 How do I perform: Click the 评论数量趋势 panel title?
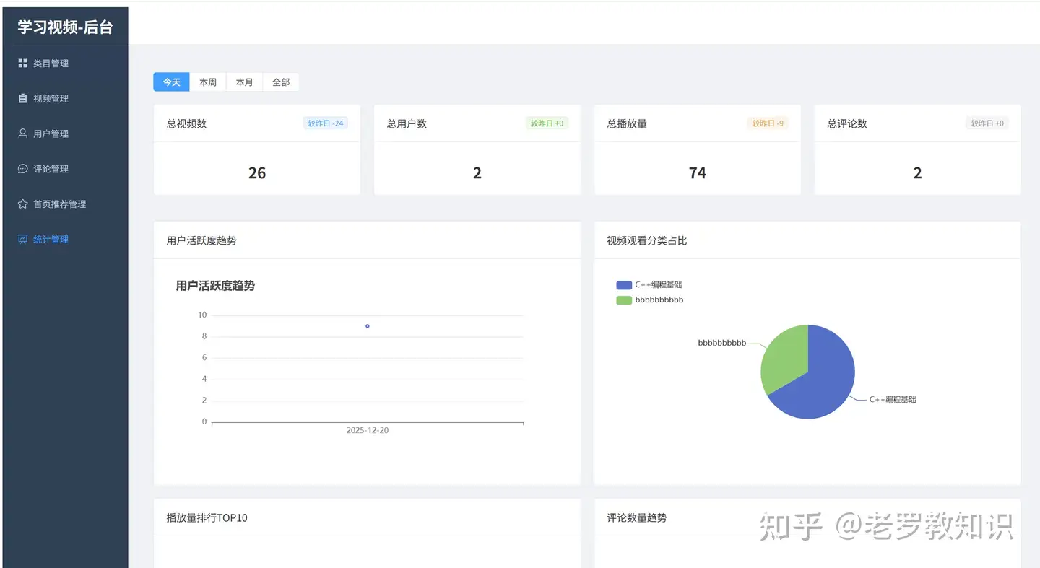tap(637, 517)
